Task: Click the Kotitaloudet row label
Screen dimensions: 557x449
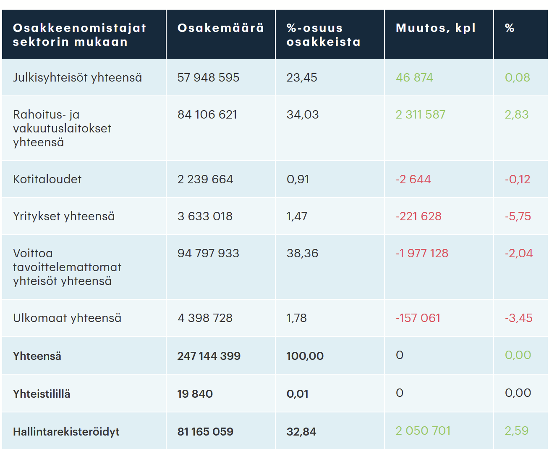Action: click(47, 180)
